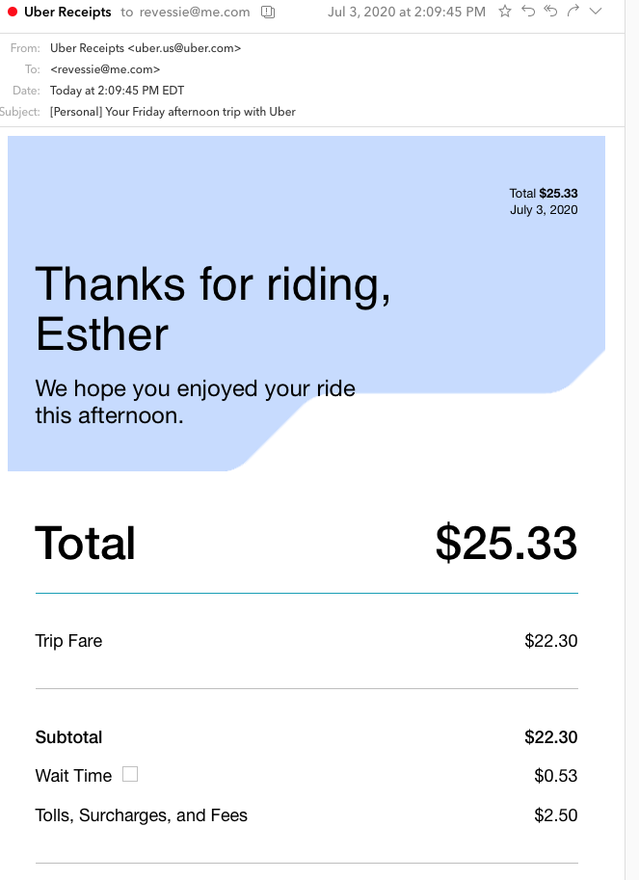Click the Reply arrow icon
639x880 pixels.
click(x=528, y=12)
